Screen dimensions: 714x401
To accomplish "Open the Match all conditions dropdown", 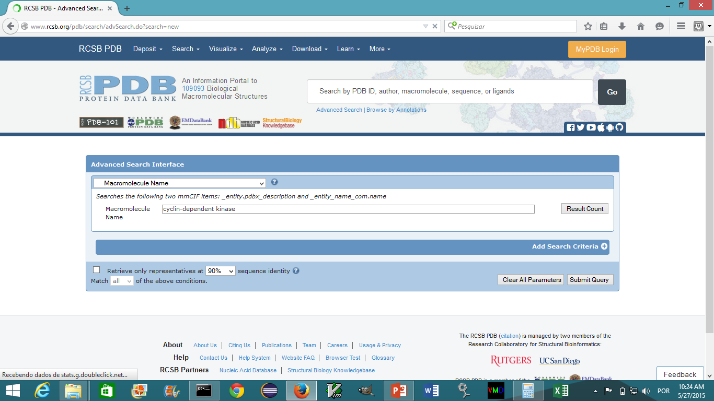I will coord(122,281).
